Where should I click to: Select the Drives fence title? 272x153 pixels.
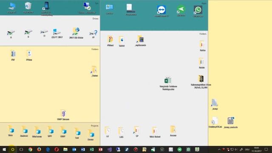pos(95,19)
